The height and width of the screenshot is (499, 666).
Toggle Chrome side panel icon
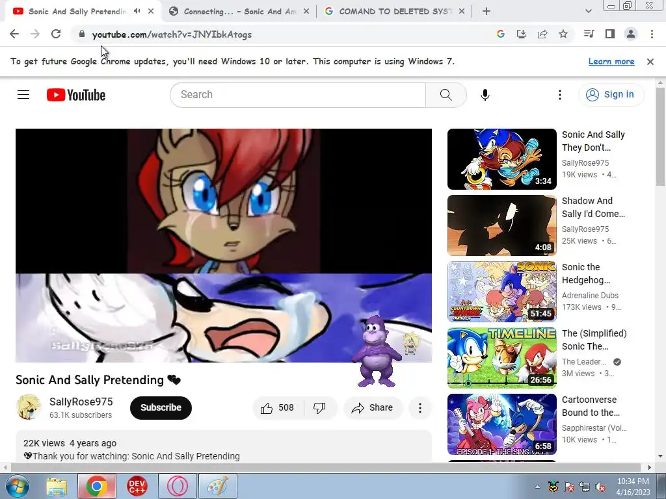point(610,34)
